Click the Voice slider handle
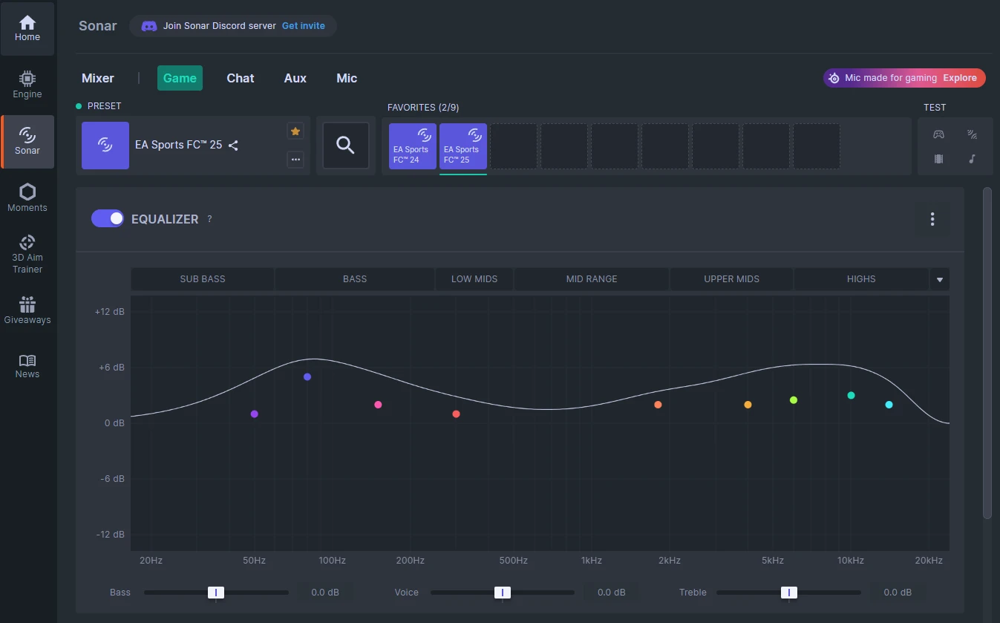Screen dimensions: 1000x623 [503, 593]
